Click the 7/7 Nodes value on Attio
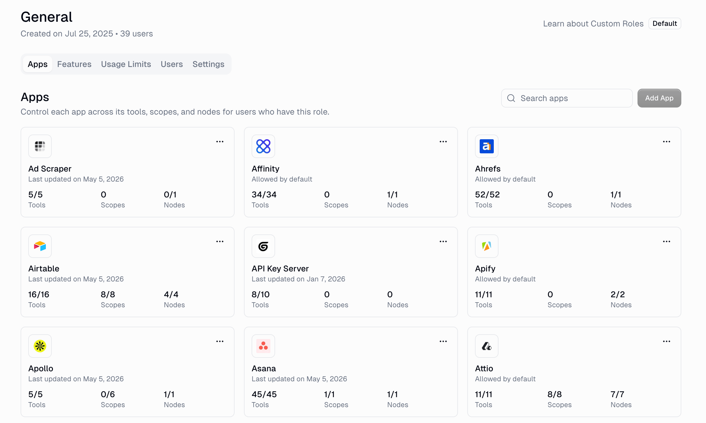The width and height of the screenshot is (706, 423). tap(618, 394)
